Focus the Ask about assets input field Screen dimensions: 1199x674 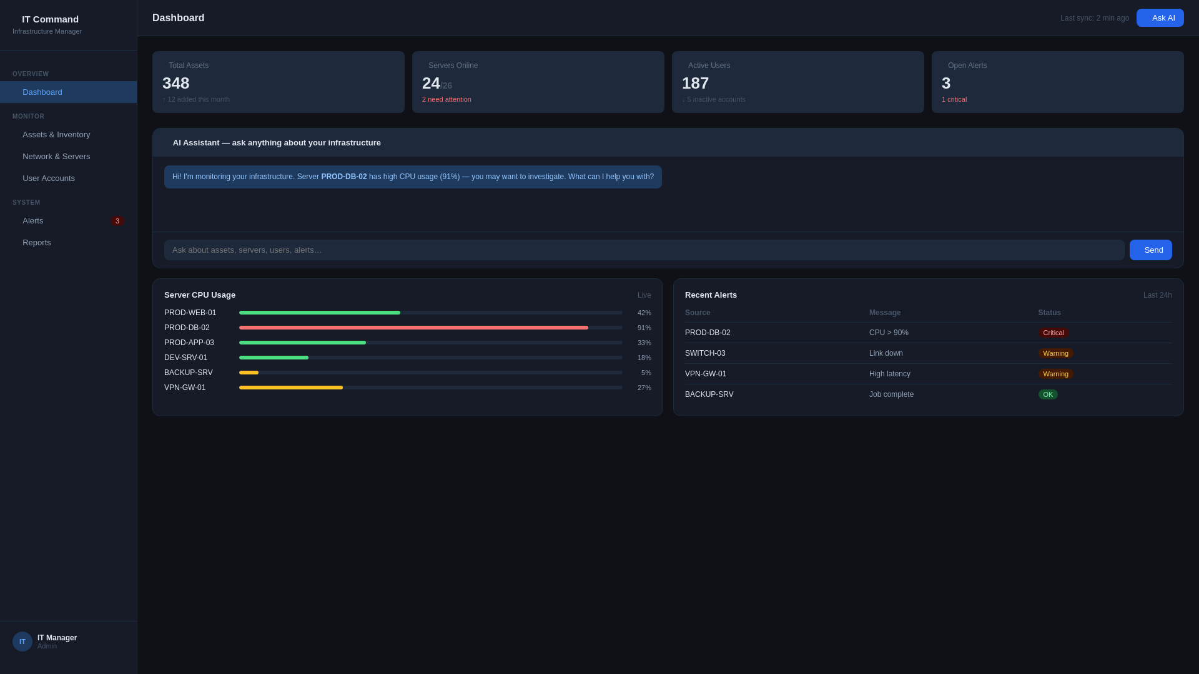[x=644, y=250]
